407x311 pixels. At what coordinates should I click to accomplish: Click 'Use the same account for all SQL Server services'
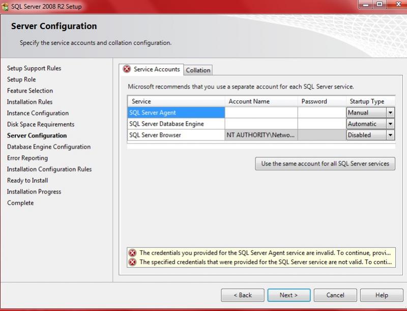pyautogui.click(x=325, y=163)
